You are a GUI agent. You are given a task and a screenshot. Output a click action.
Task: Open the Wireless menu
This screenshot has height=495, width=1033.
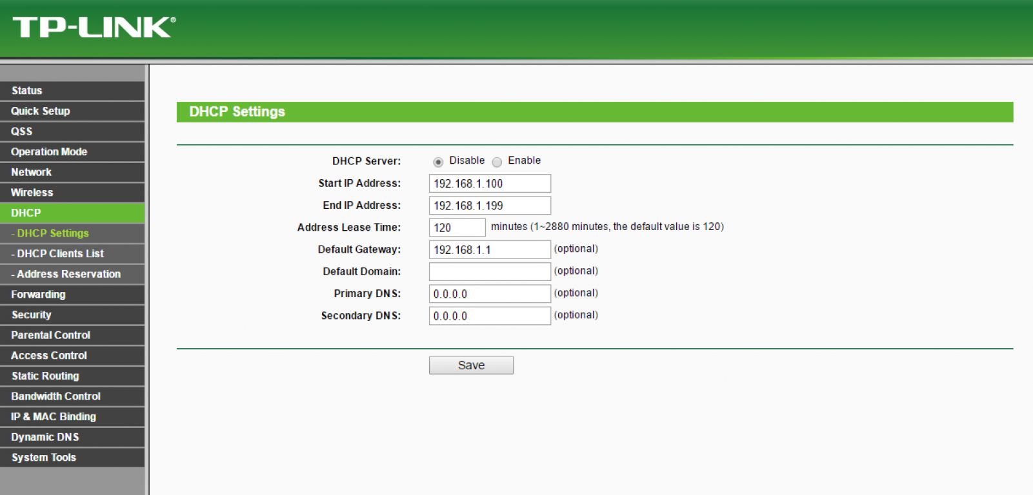(x=72, y=193)
